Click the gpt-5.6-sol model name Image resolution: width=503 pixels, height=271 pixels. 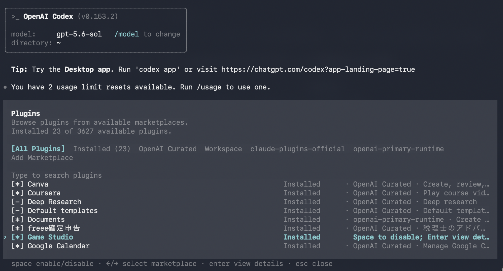point(79,34)
